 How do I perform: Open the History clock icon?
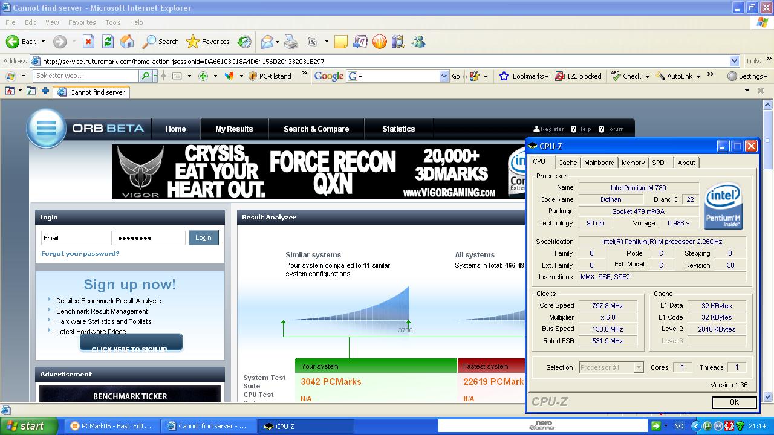(x=244, y=42)
